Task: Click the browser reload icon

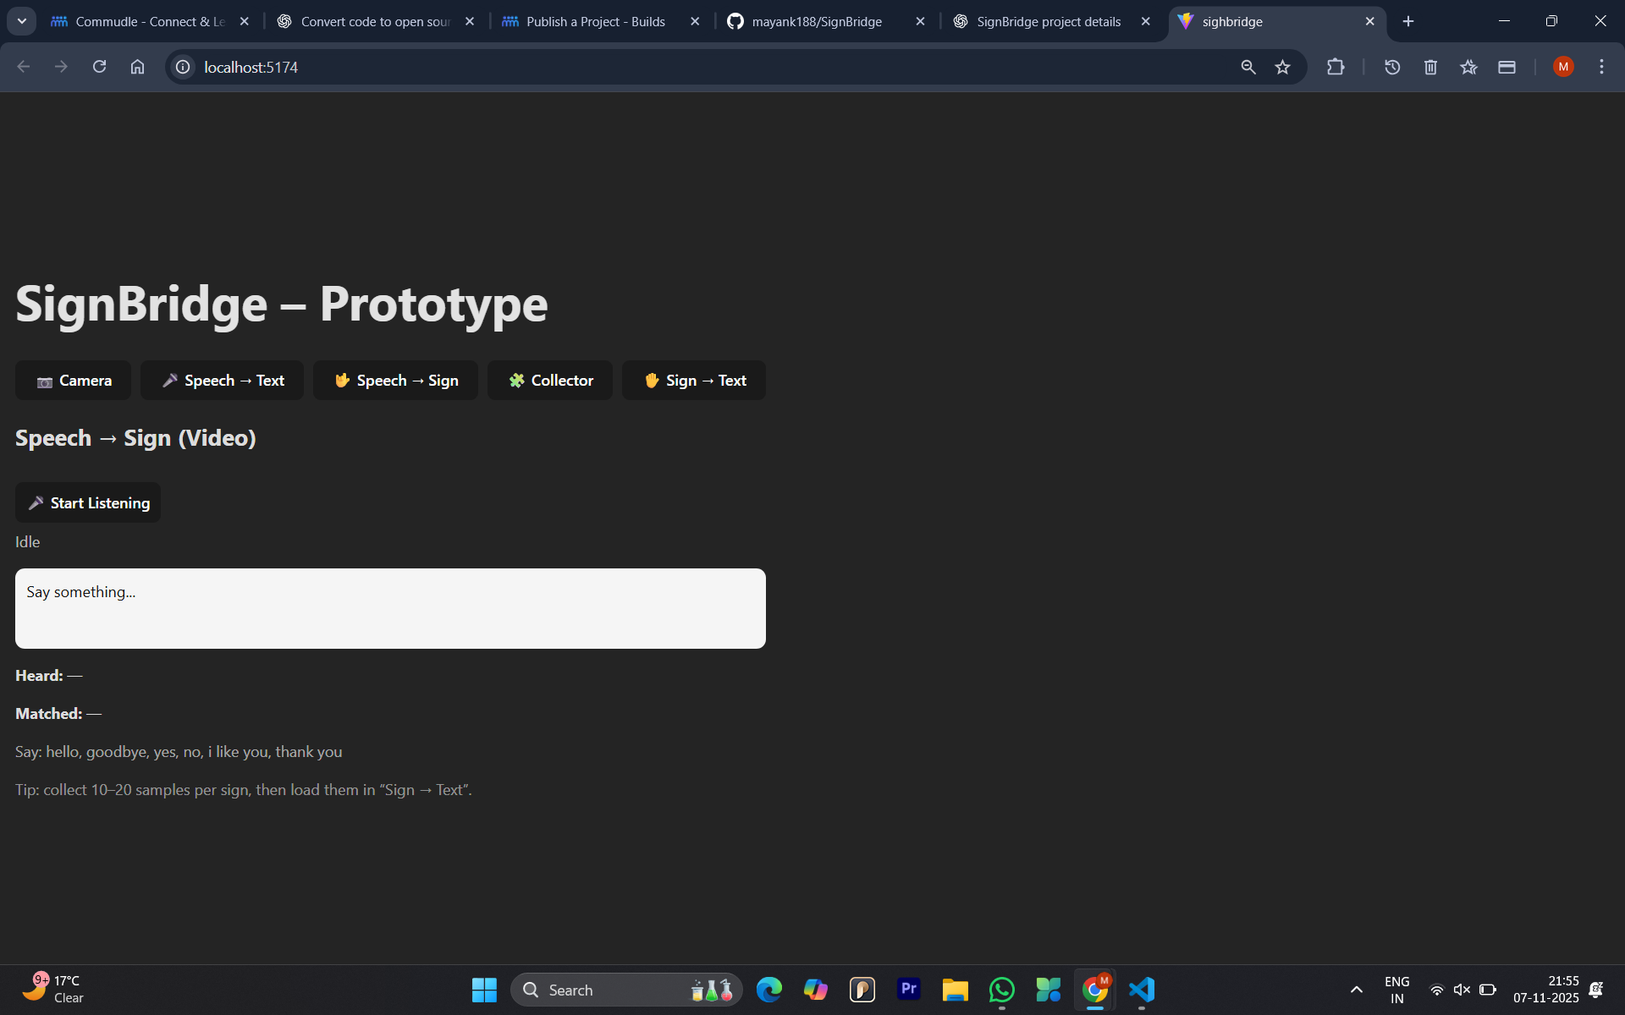Action: [99, 67]
